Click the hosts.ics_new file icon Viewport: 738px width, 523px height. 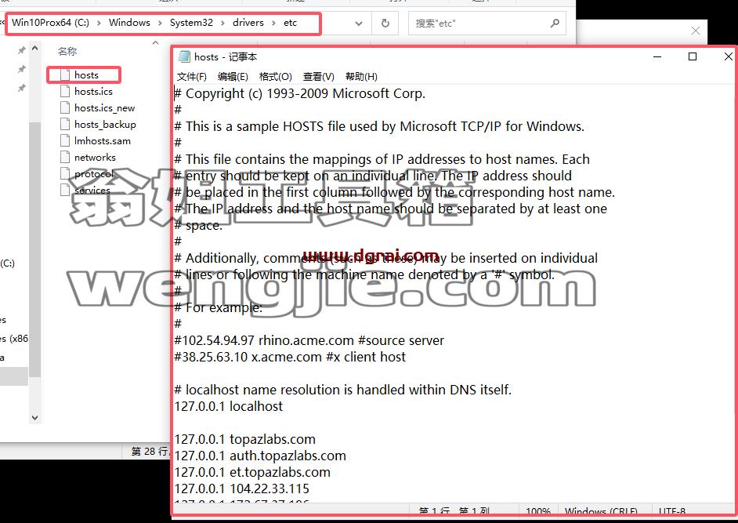pos(65,108)
